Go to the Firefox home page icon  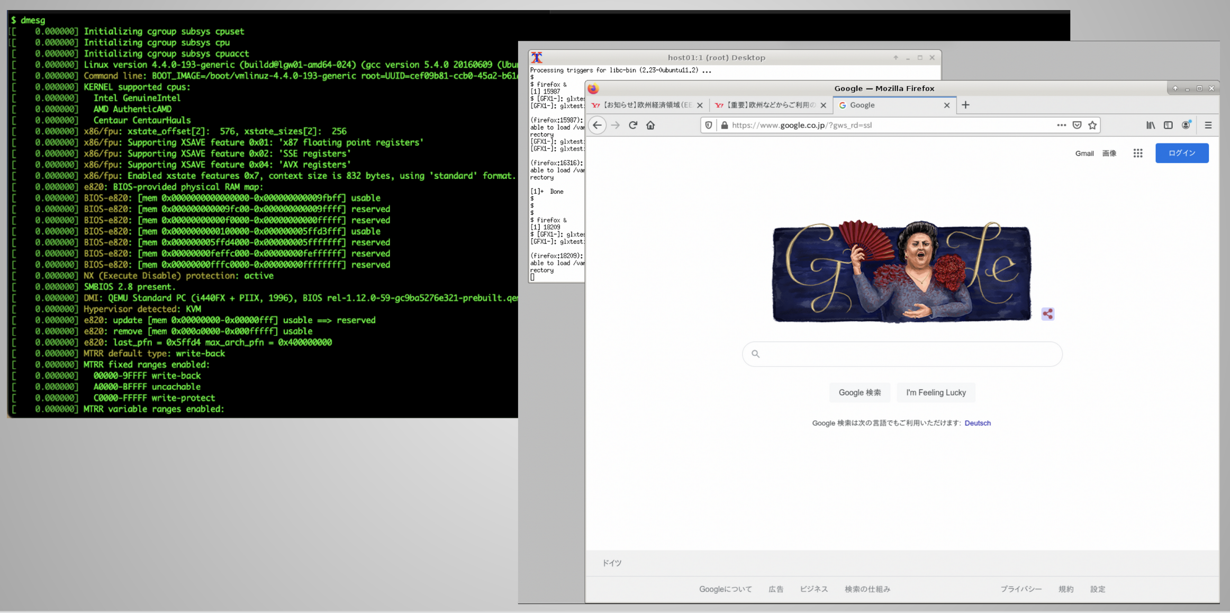point(650,125)
